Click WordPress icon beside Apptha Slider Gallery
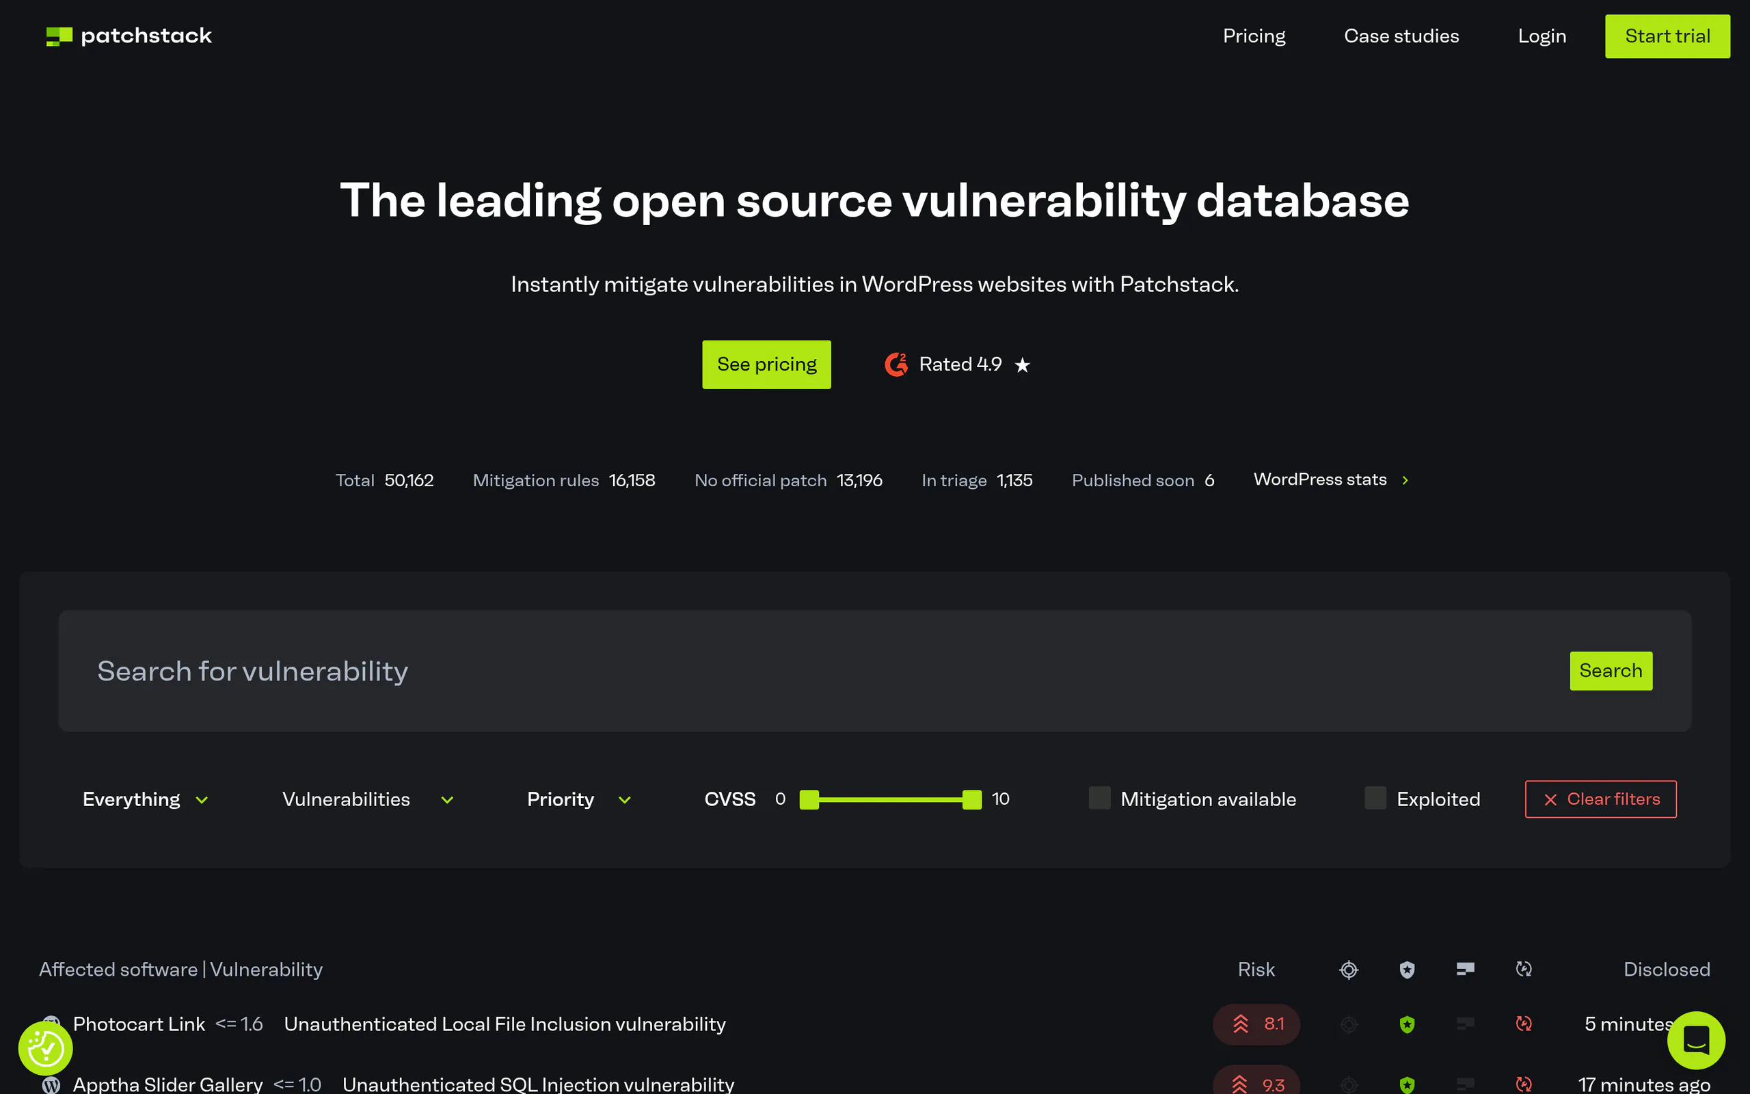 [51, 1084]
